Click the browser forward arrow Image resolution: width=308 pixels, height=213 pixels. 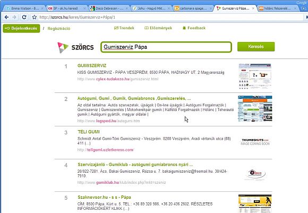[x=14, y=18]
